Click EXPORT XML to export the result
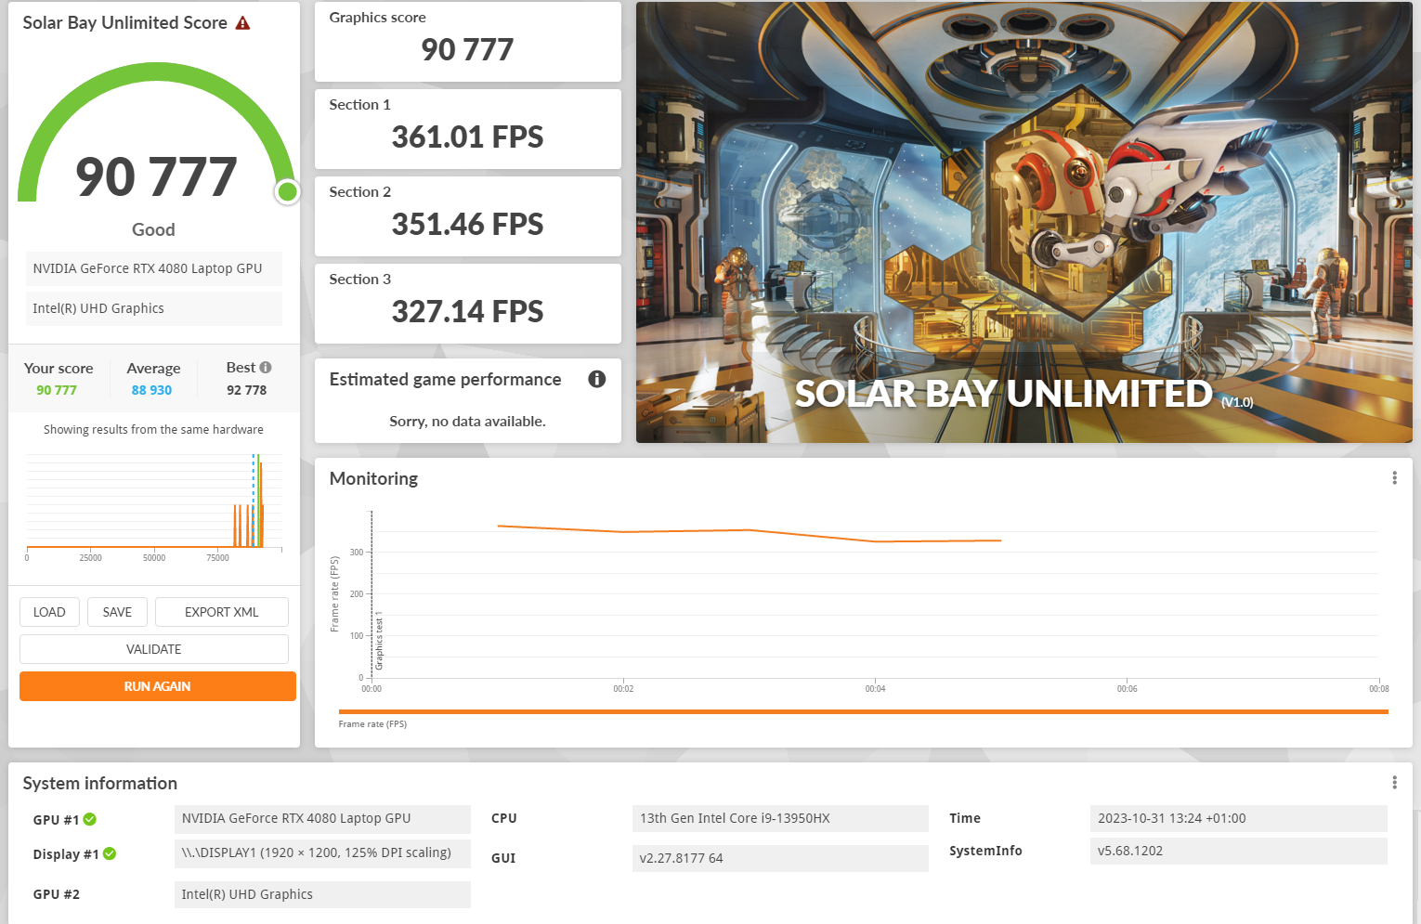This screenshot has width=1421, height=924. pyautogui.click(x=221, y=611)
